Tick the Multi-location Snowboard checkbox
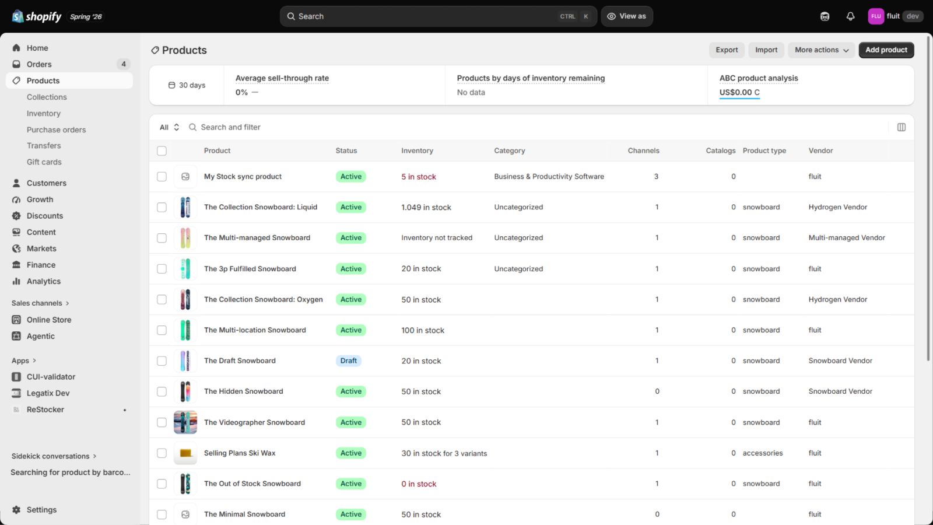Screen dimensions: 933x525 coord(162,330)
